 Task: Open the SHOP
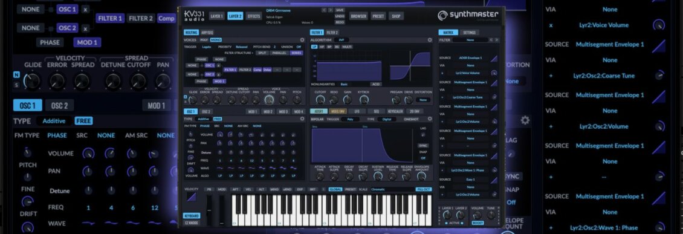point(396,16)
